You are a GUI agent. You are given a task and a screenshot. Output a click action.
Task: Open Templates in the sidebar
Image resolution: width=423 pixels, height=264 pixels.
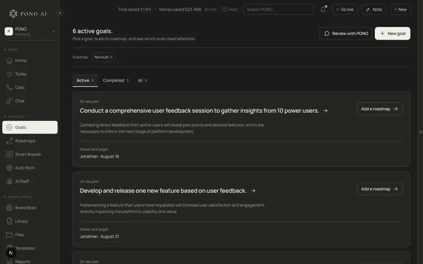30,248
